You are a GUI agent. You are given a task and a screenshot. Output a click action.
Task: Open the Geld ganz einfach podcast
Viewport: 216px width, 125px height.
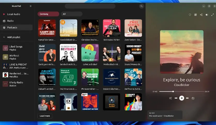pos(47,53)
